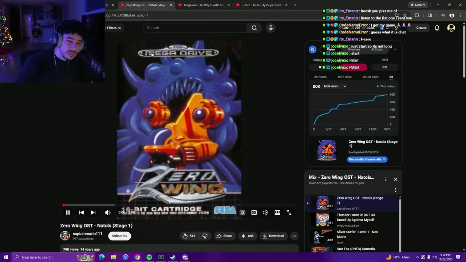The height and width of the screenshot is (262, 466).
Task: Dislike the Zero Wing video
Action: tap(205, 236)
